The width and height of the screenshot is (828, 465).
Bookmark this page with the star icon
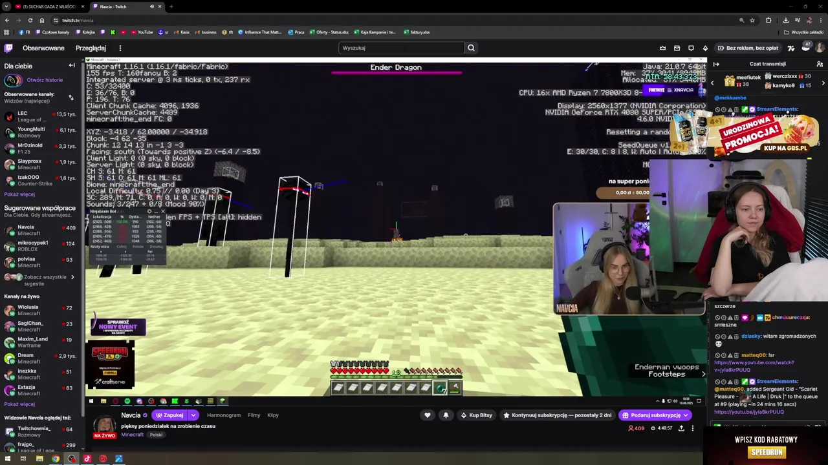[752, 20]
